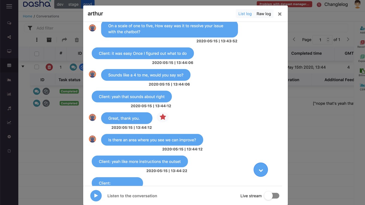Collapse the row 1 expander triangle
Image resolution: width=365 pixels, height=205 pixels.
pos(23,67)
